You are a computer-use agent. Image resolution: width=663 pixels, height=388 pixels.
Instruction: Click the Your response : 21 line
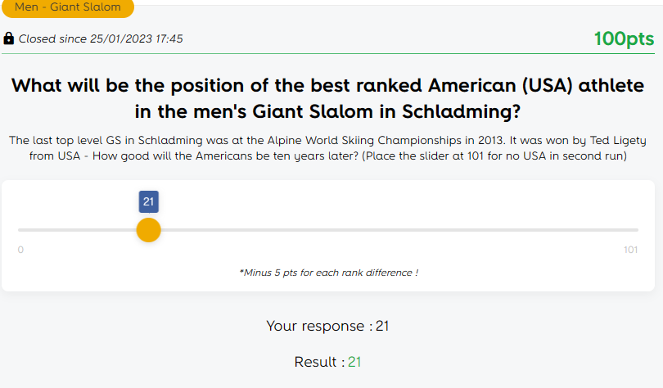(327, 326)
